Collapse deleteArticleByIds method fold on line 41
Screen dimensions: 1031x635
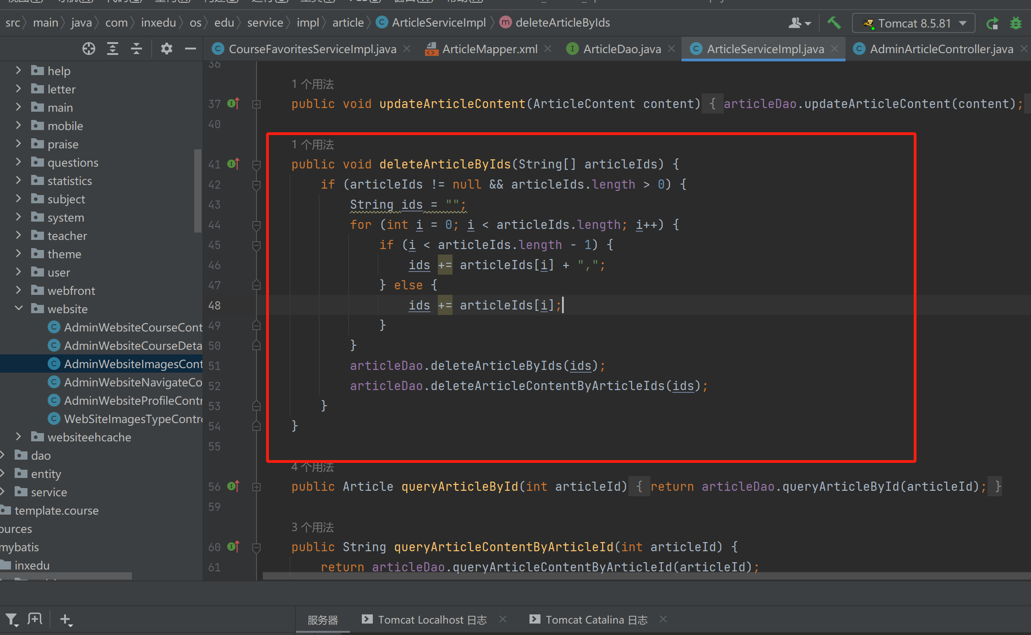point(256,165)
